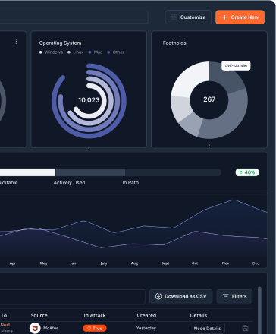This screenshot has height=334, width=276.
Task: Click the McAfee source logo icon
Action: 35,328
